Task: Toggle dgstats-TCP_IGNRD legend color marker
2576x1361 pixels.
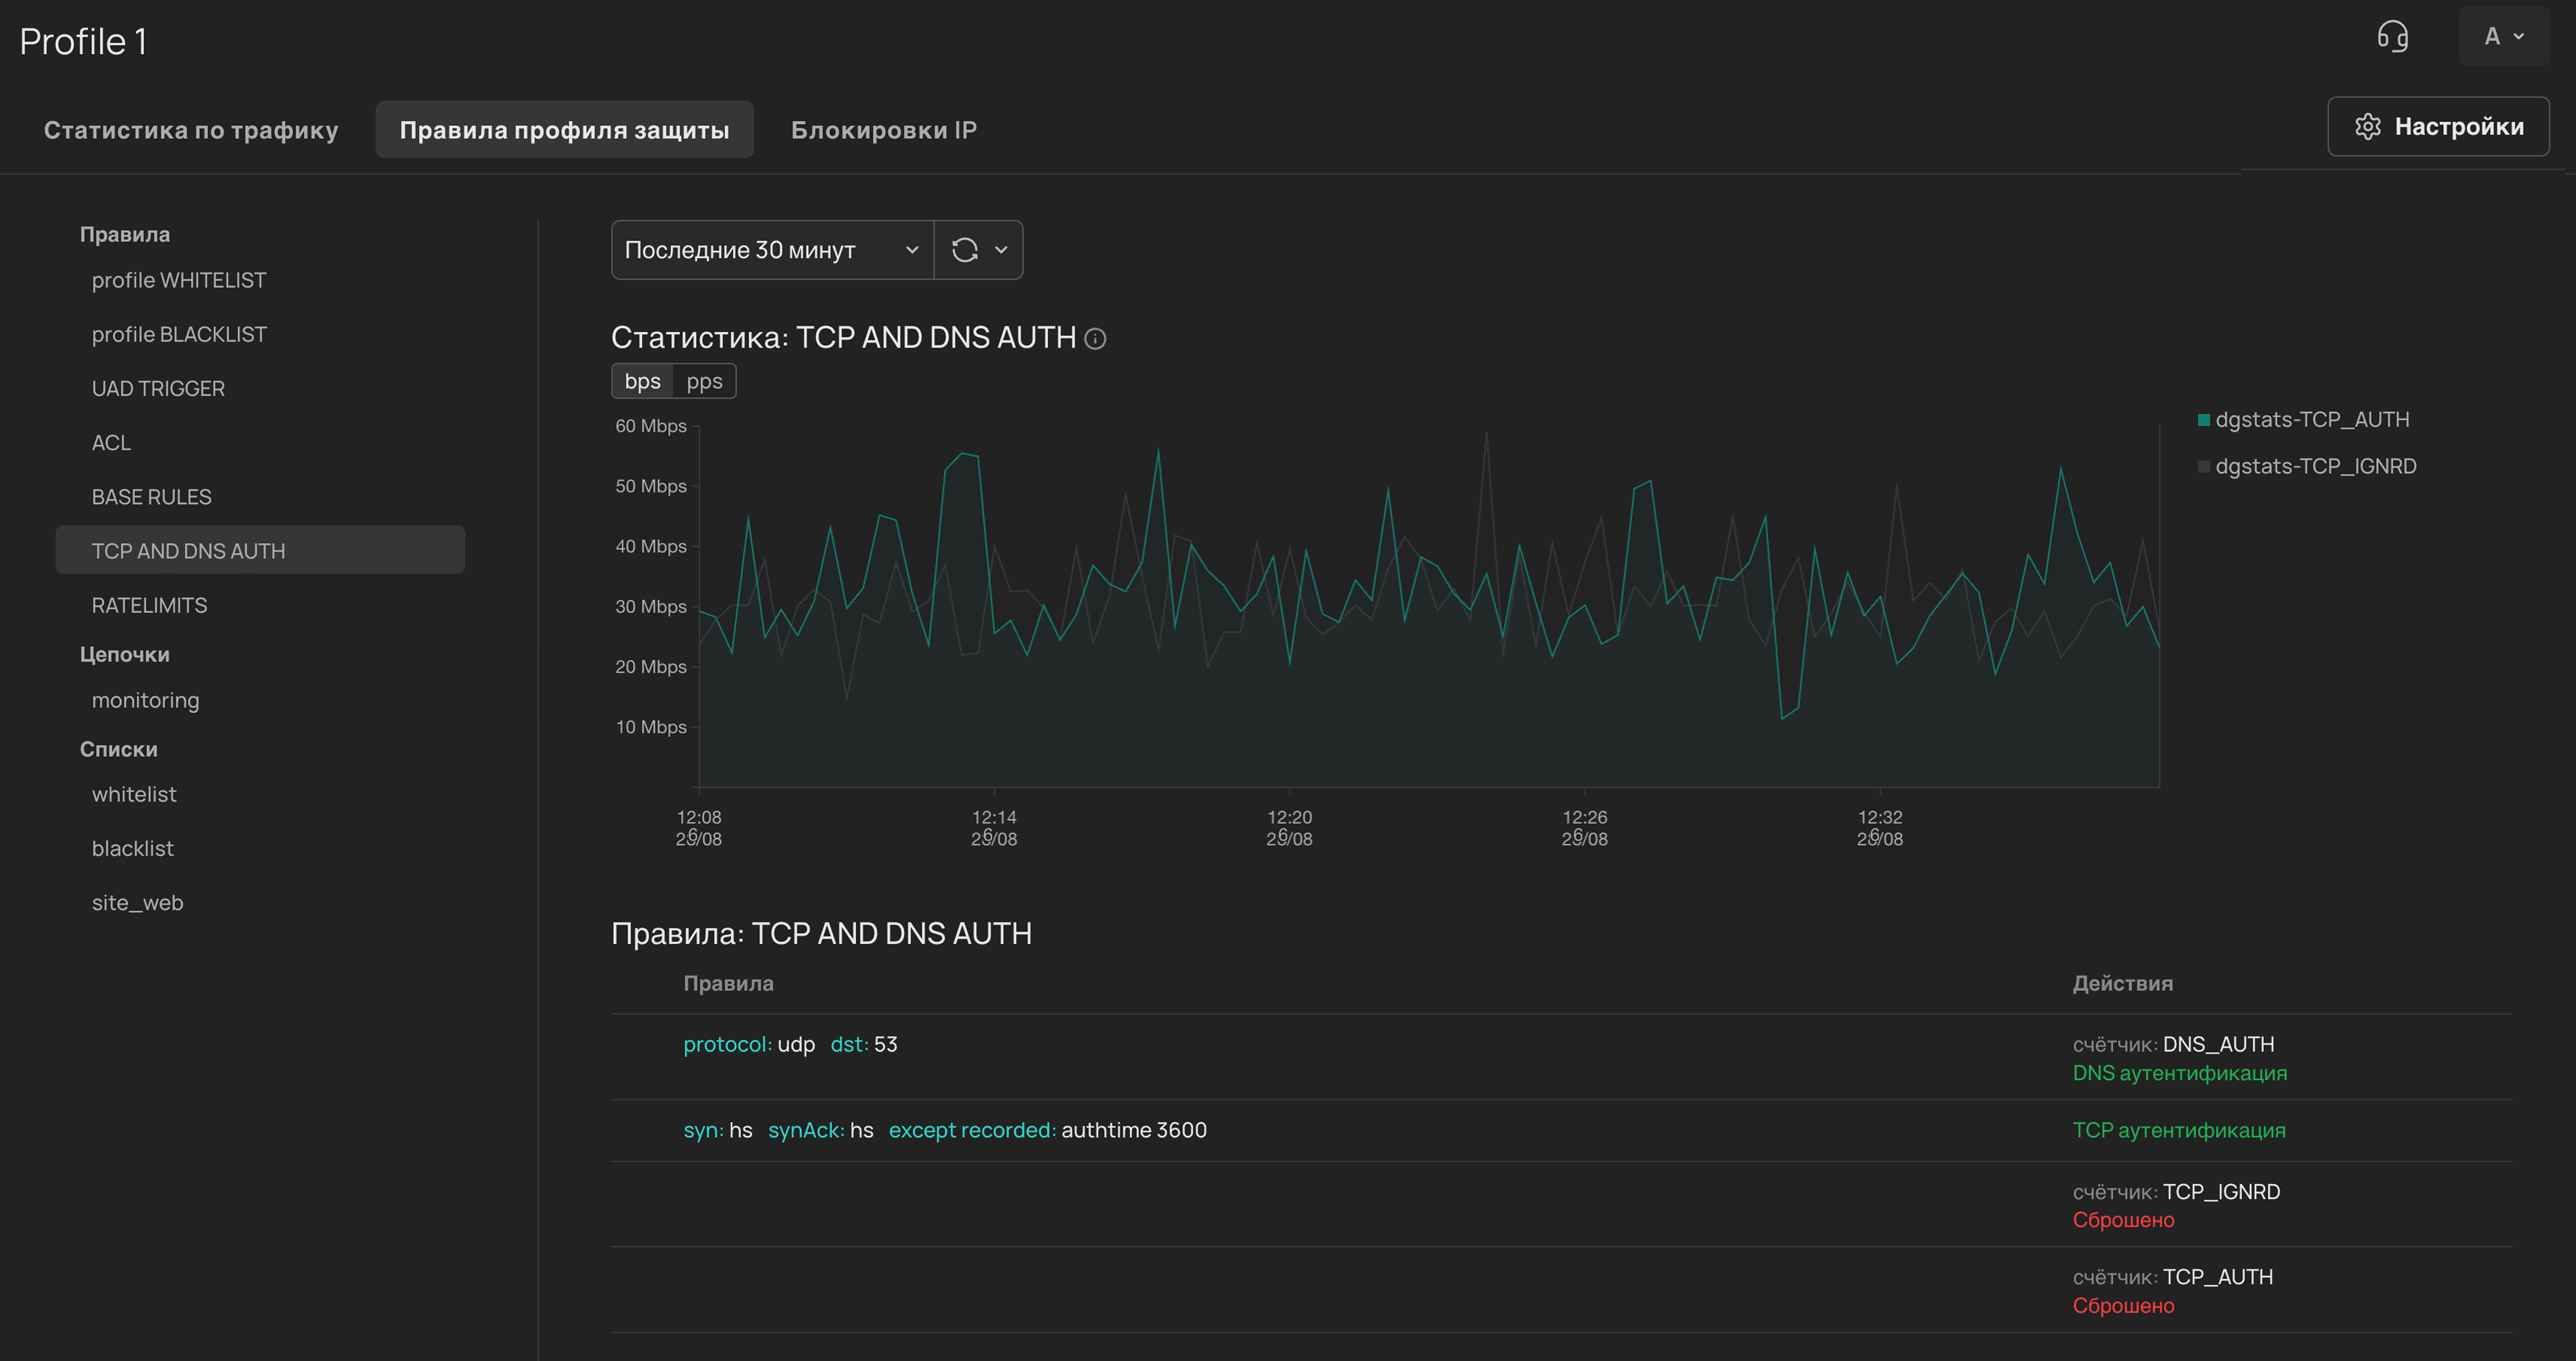Action: (2203, 467)
